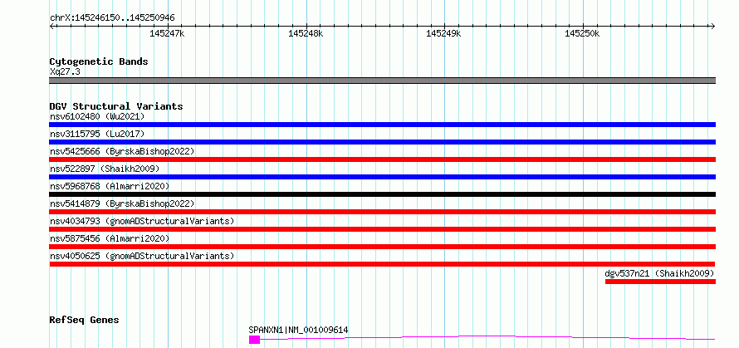Click the black bar for nsv5968768
Screen dimensions: 739x348
[383, 194]
